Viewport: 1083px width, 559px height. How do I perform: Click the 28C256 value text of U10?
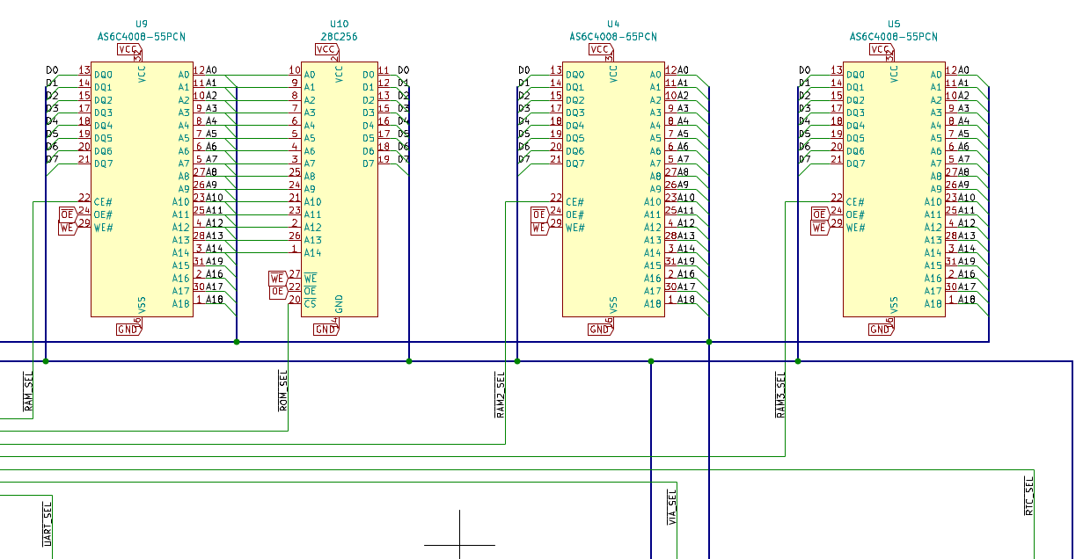click(339, 37)
